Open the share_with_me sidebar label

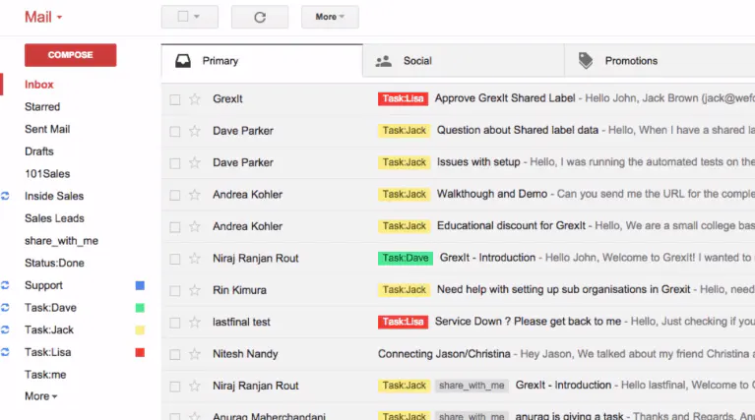61,241
